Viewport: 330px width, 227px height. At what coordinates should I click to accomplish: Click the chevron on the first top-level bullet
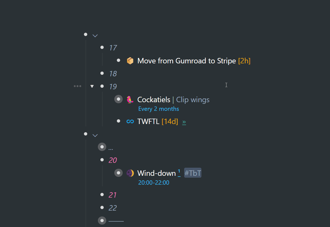coord(95,36)
